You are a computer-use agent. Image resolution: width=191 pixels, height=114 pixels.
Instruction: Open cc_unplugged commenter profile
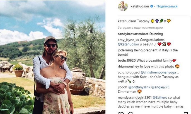tap(129, 73)
